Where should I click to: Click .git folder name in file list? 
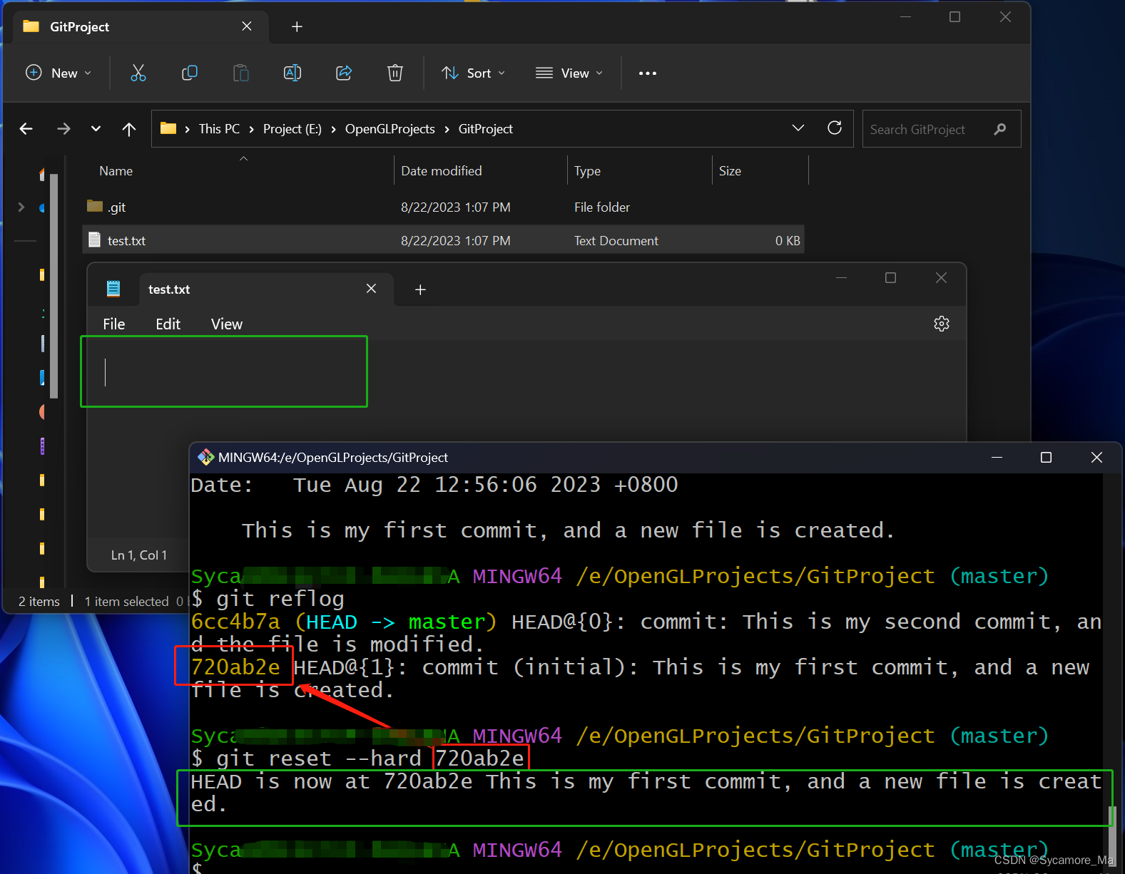(x=117, y=207)
